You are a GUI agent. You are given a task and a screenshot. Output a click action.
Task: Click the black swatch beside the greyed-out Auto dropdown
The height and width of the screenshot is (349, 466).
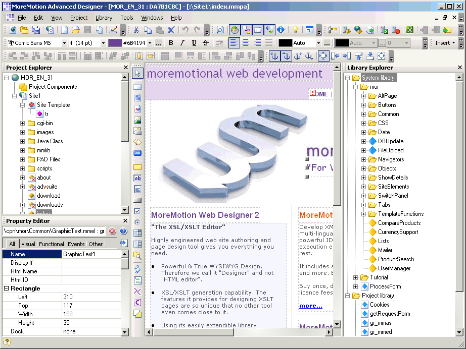point(342,43)
